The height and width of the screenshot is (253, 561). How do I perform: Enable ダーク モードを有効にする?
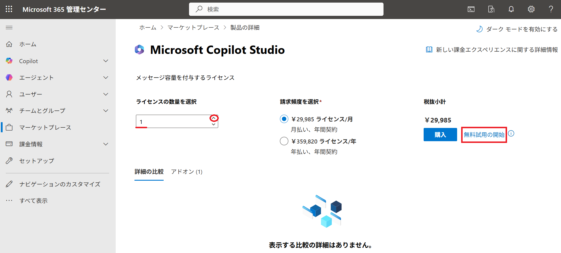522,29
